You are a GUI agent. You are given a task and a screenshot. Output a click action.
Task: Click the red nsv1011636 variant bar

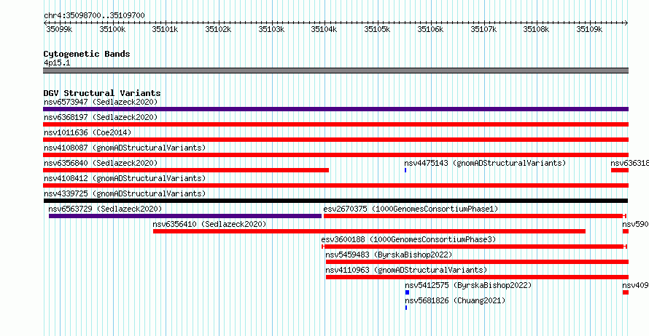[335, 140]
